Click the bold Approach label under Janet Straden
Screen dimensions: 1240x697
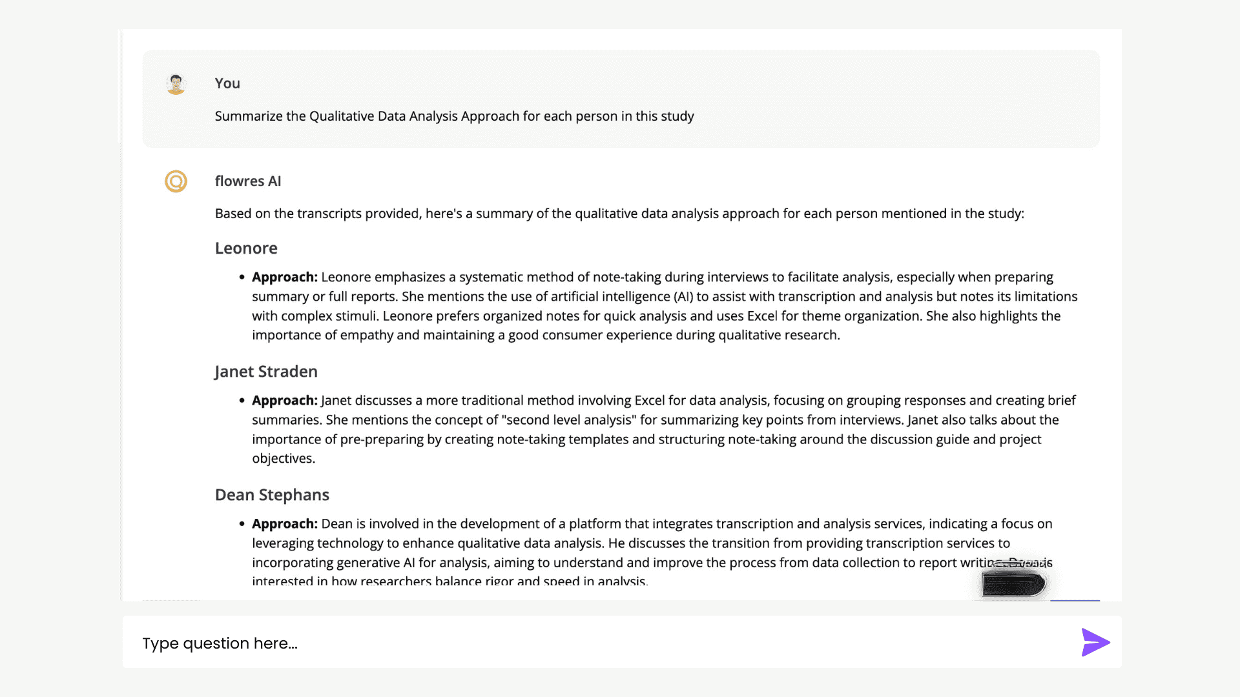[x=285, y=400]
